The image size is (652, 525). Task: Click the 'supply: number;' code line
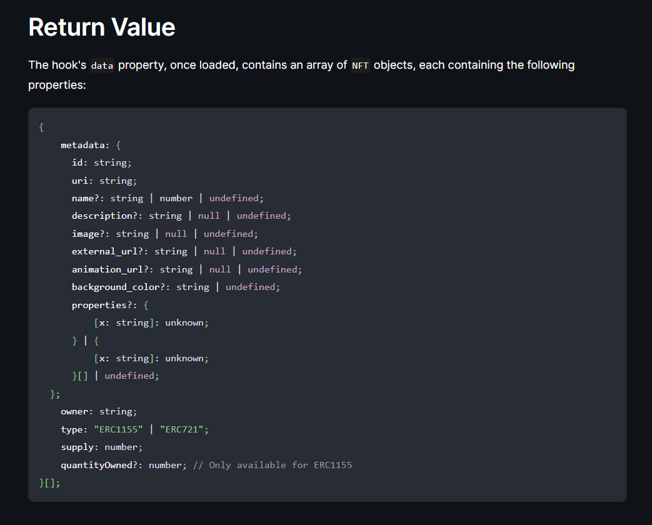pyautogui.click(x=101, y=447)
